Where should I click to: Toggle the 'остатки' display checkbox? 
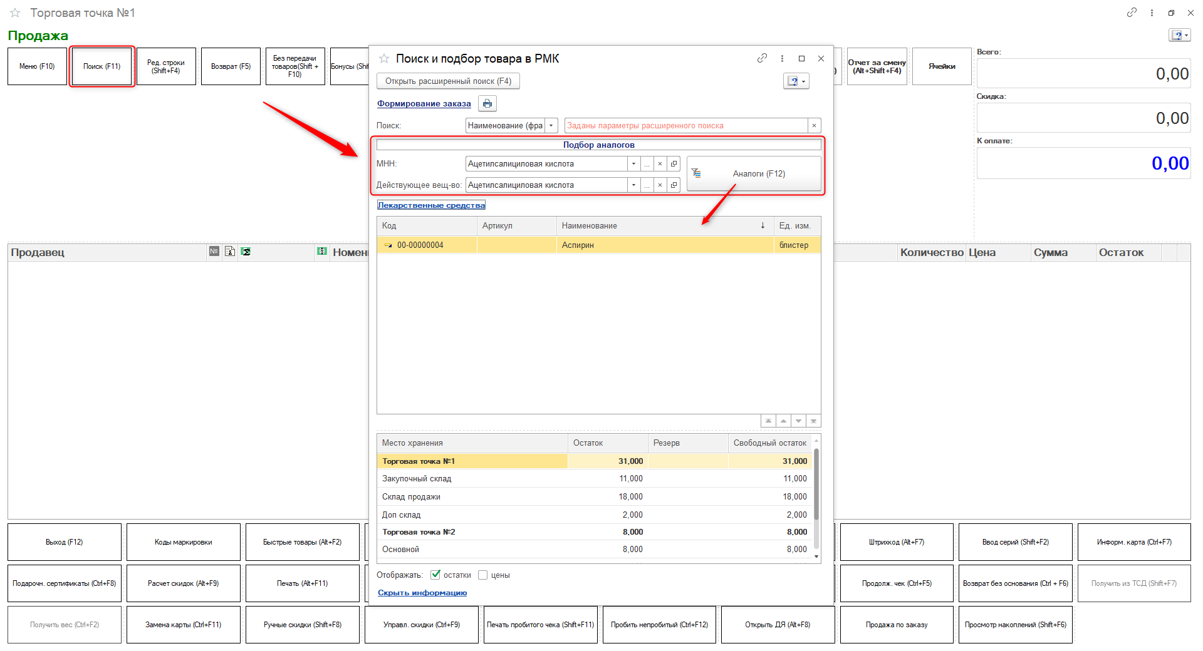pos(435,575)
